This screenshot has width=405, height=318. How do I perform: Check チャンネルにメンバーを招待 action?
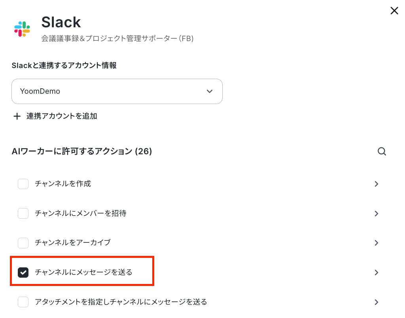pyautogui.click(x=23, y=213)
